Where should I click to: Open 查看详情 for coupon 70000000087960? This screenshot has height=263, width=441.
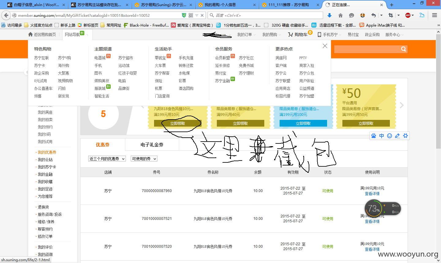(372, 194)
